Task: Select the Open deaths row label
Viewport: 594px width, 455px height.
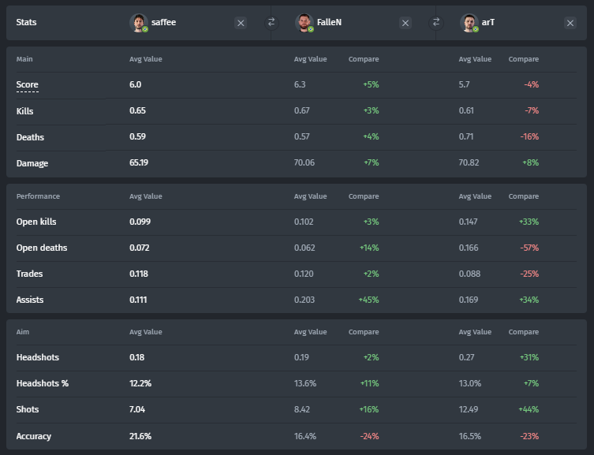Action: pyautogui.click(x=42, y=248)
